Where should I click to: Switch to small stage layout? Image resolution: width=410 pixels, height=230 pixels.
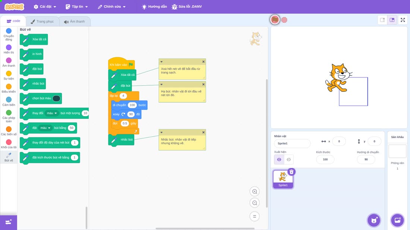coord(382,20)
